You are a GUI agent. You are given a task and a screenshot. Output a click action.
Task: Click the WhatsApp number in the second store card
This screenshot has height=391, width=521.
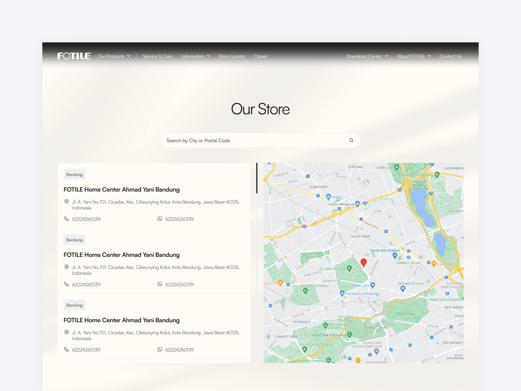179,284
